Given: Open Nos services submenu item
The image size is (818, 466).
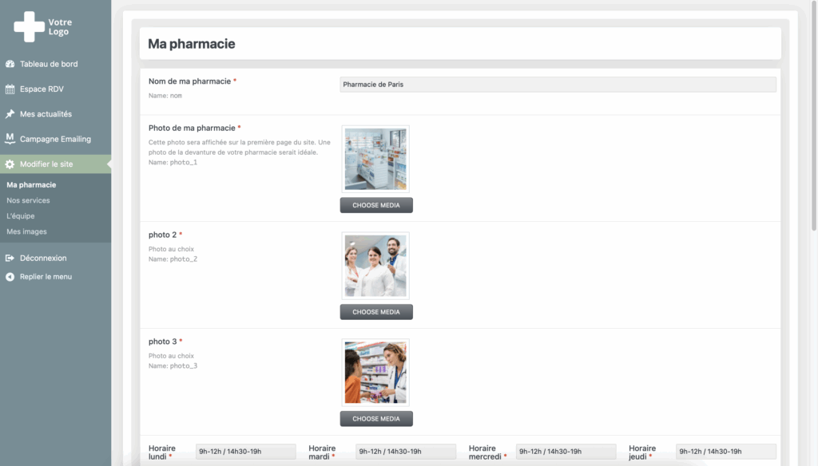Looking at the screenshot, I should (28, 200).
